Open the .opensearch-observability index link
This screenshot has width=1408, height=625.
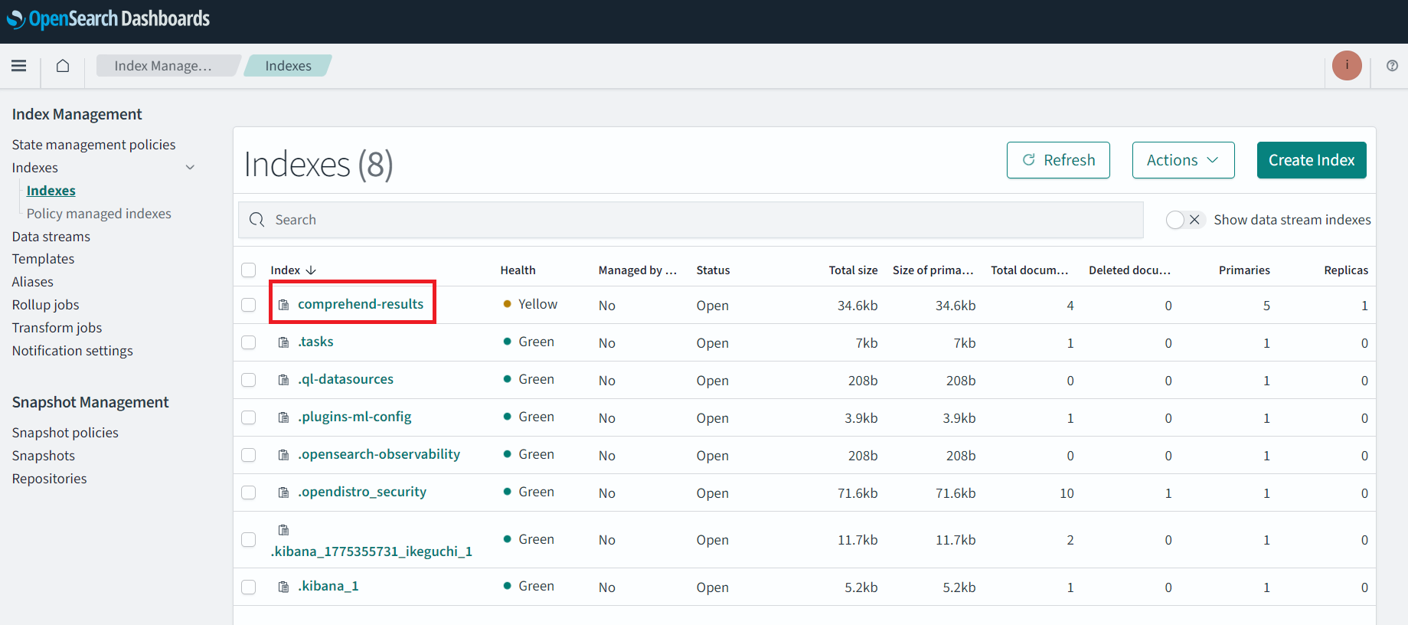click(x=379, y=454)
